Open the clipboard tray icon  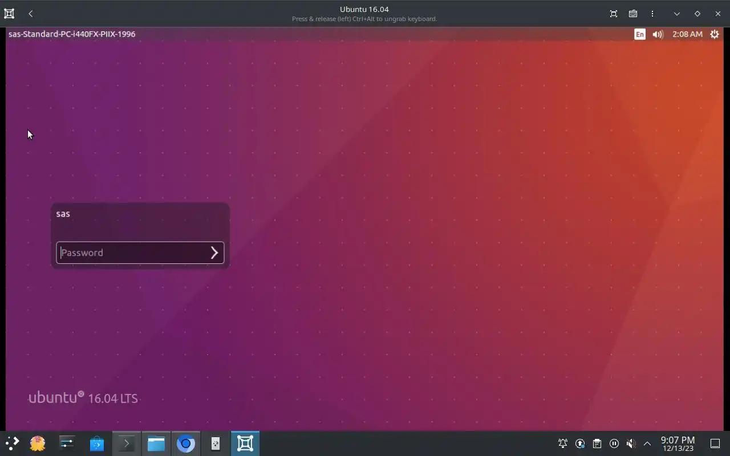click(x=597, y=443)
